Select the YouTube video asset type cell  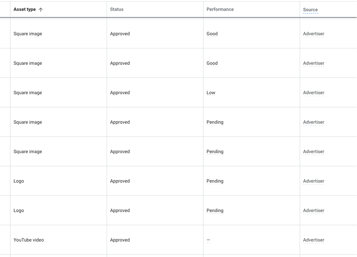click(x=29, y=240)
